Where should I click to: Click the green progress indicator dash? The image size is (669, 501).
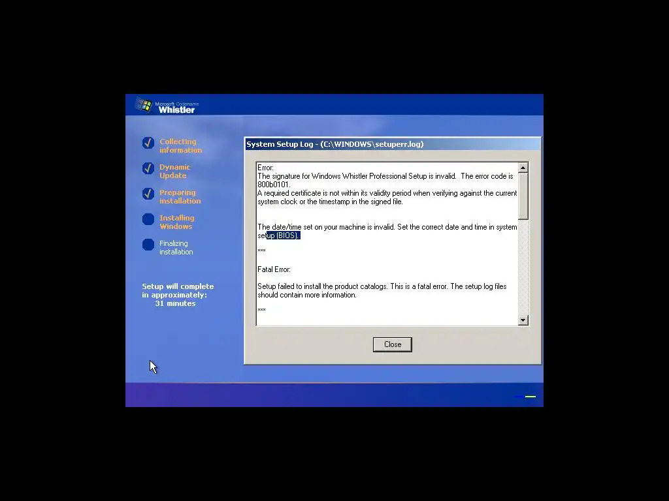click(x=530, y=397)
